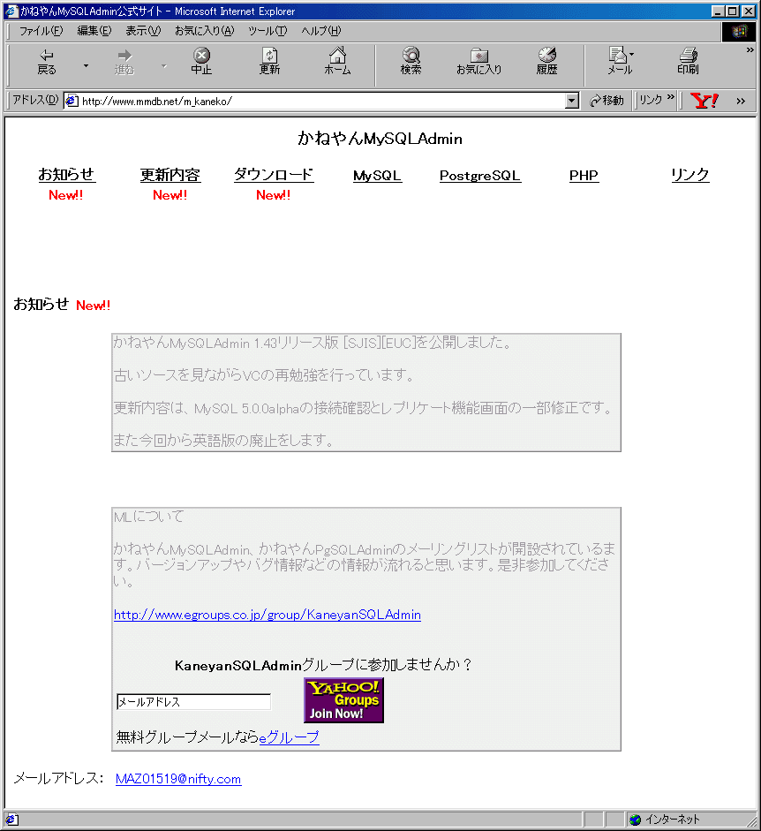Click the 進む forward arrow icon
Image resolution: width=761 pixels, height=831 pixels.
point(124,56)
